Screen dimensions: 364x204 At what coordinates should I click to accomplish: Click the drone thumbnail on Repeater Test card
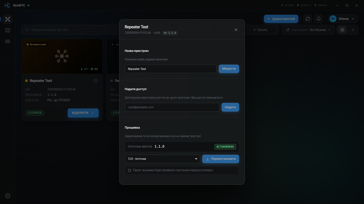pos(62,56)
